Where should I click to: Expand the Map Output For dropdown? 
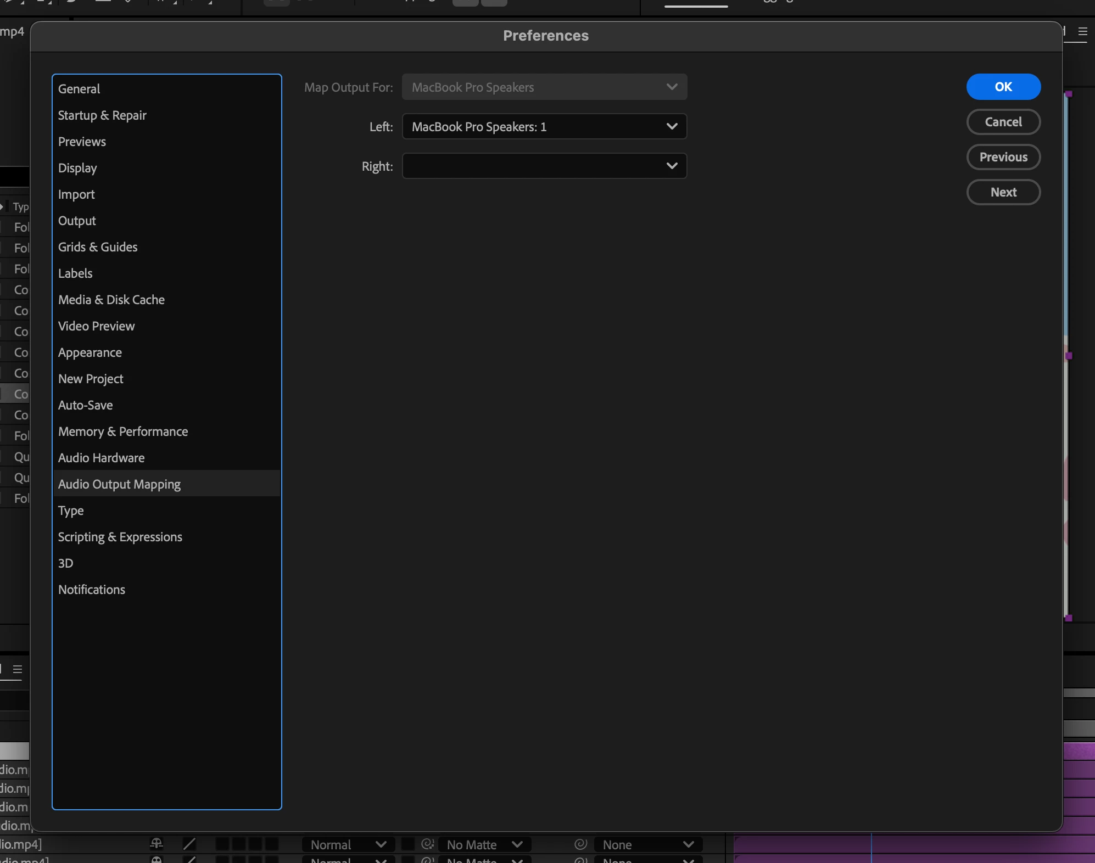pos(544,87)
